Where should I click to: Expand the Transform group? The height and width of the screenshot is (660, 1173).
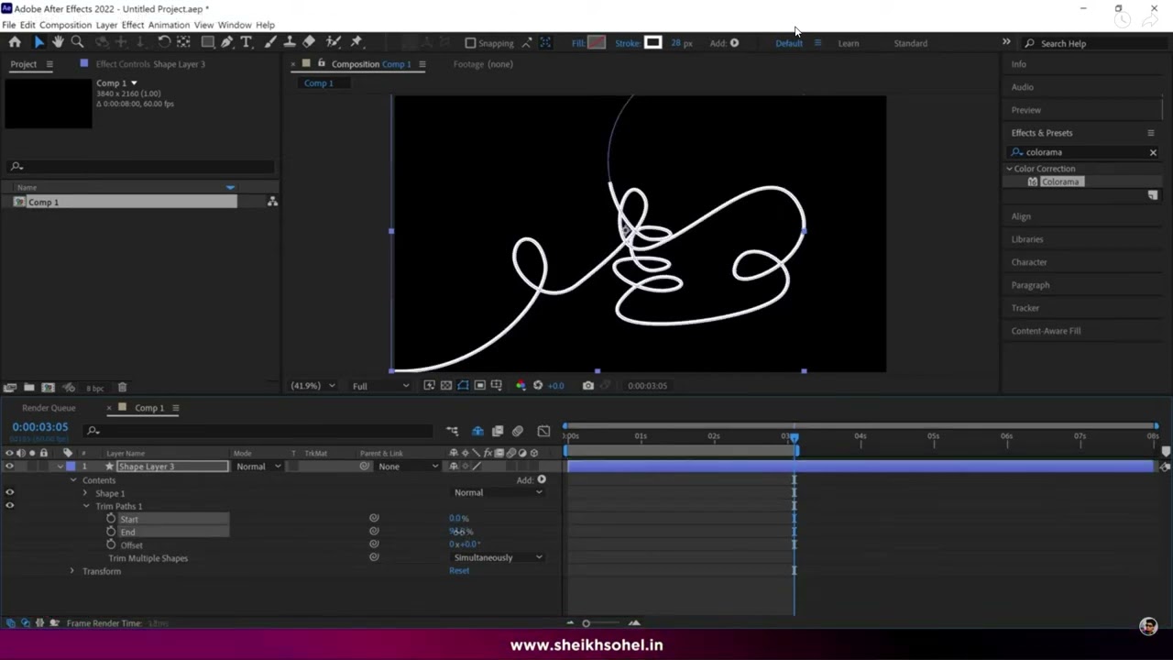pos(72,571)
